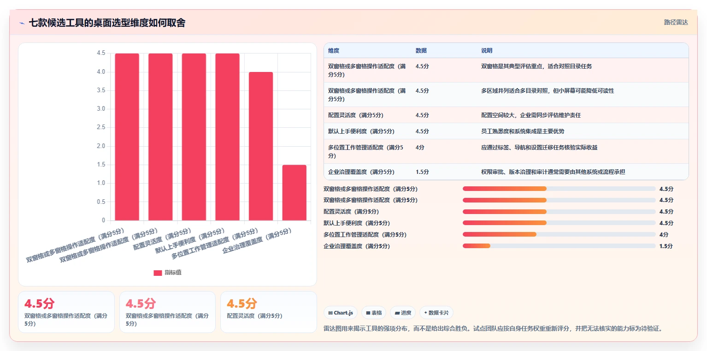Click the 1.5分 value beside the progress bar
Viewport: 707px width, 351px height.
[666, 246]
